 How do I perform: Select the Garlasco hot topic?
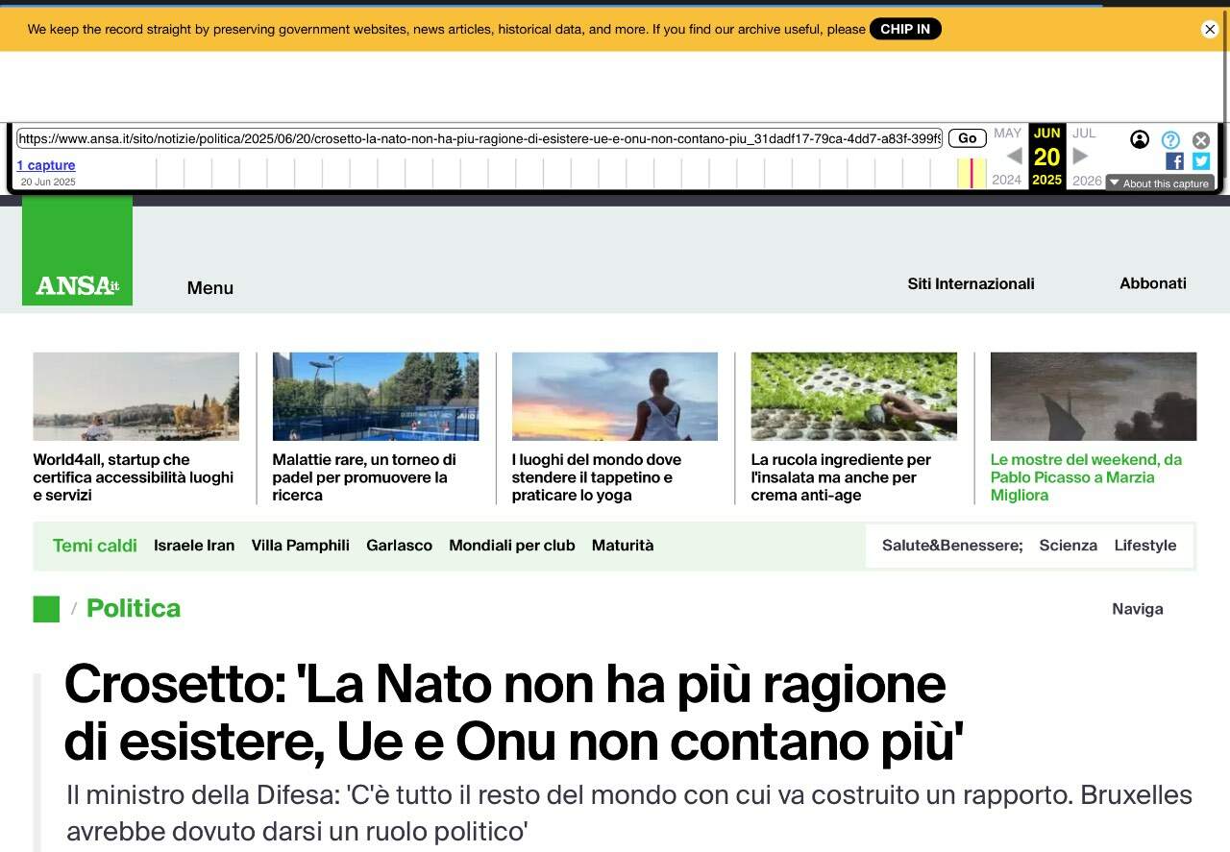click(x=400, y=546)
